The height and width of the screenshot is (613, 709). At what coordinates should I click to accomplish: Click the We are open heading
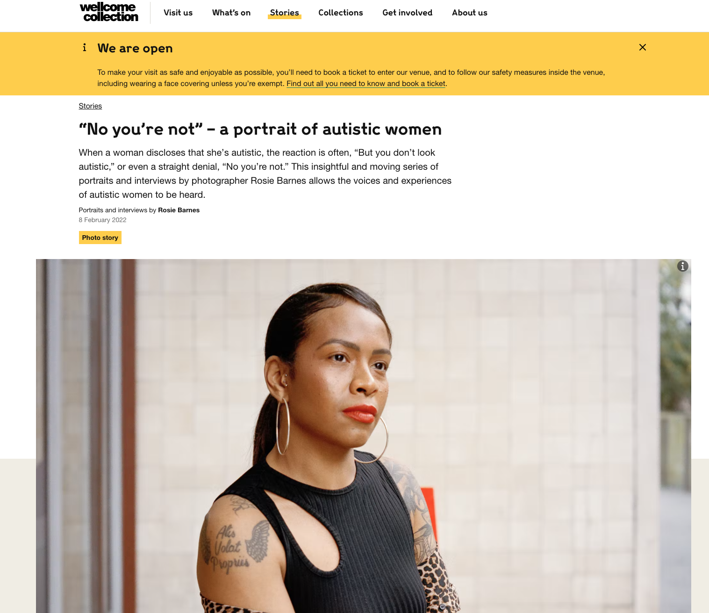click(x=135, y=48)
